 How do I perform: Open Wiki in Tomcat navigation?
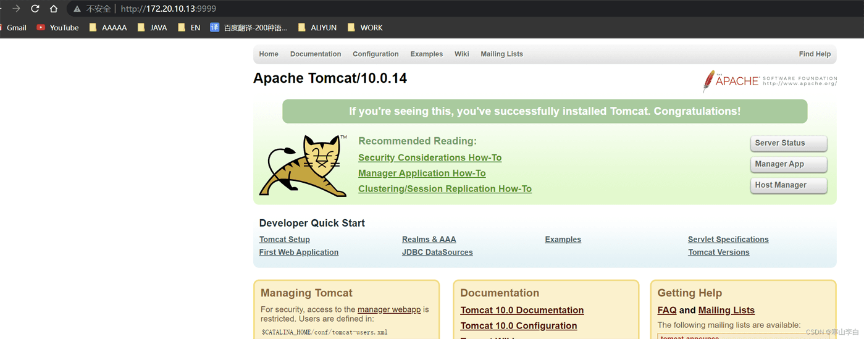[462, 54]
